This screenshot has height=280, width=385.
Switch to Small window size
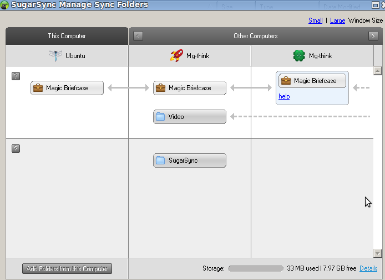coord(316,20)
